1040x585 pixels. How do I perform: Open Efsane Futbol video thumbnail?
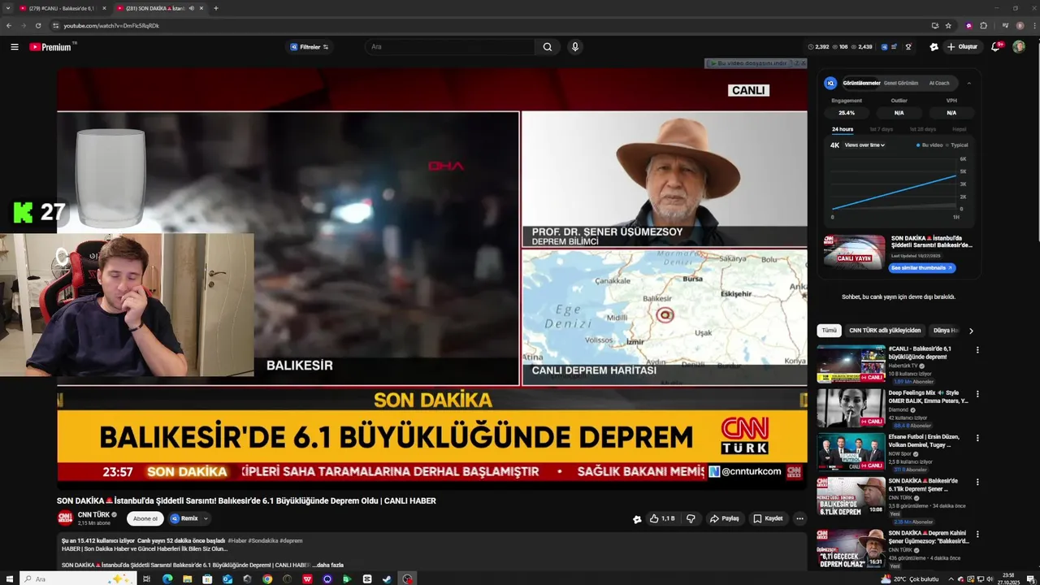tap(851, 452)
